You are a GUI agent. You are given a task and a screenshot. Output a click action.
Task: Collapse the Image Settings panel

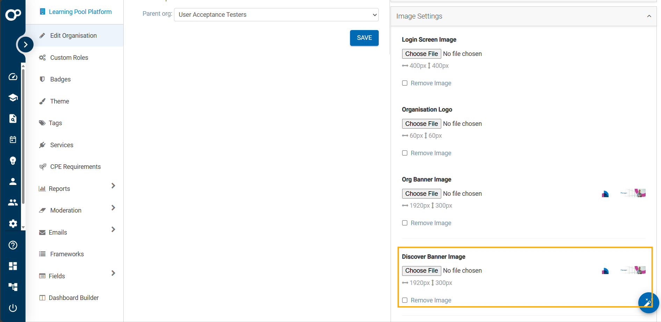point(649,16)
